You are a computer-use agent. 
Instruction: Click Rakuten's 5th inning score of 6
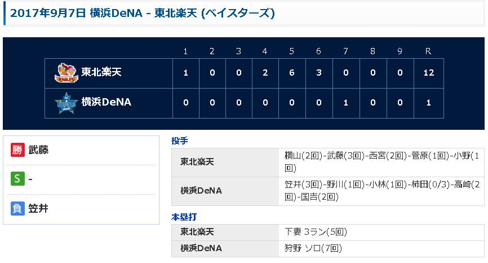click(x=292, y=73)
